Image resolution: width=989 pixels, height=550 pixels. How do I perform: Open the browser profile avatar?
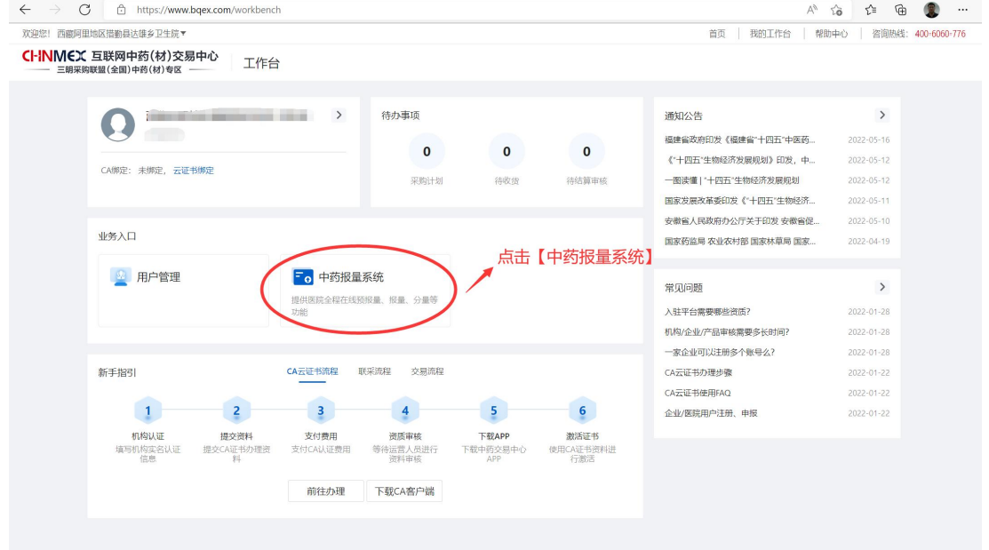point(931,10)
